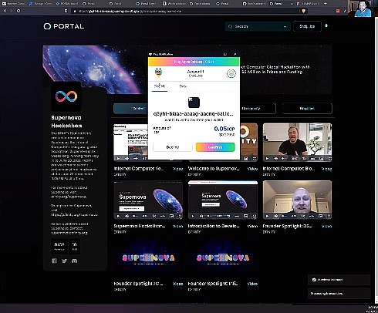Click the PORTAL logo in the header
378x313 pixels.
64,26
